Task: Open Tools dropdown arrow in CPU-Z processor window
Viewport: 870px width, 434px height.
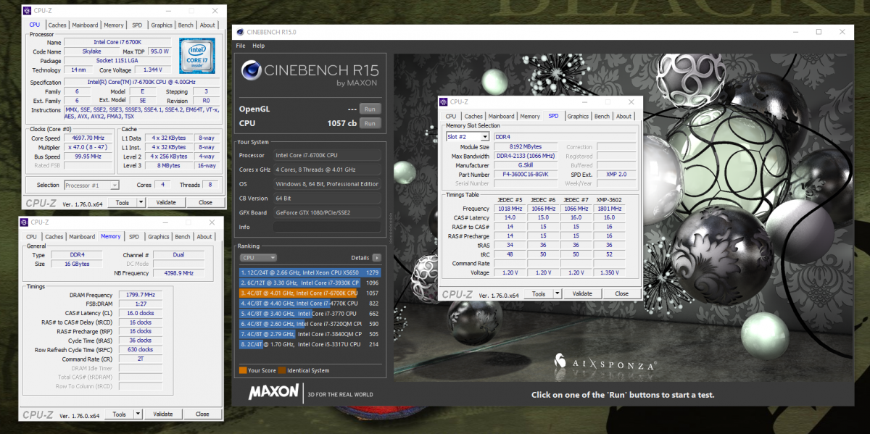Action: coord(141,203)
